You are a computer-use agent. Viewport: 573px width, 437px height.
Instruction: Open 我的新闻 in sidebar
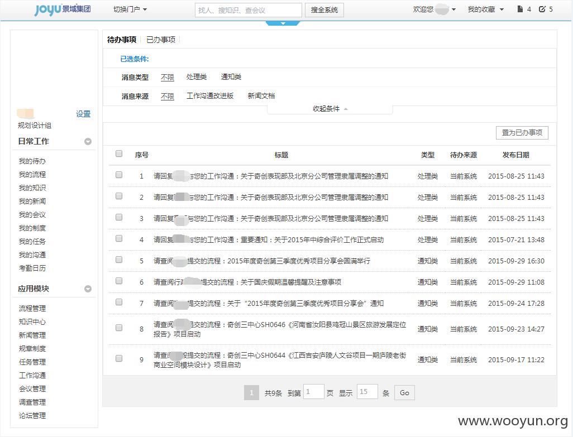pos(32,201)
